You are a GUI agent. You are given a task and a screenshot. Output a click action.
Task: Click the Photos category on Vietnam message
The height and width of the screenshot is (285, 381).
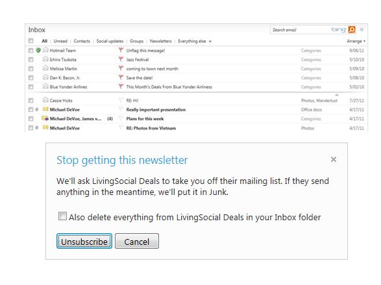[308, 128]
